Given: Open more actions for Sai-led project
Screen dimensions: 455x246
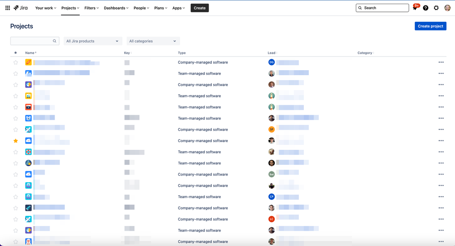Looking at the screenshot, I should tap(441, 174).
